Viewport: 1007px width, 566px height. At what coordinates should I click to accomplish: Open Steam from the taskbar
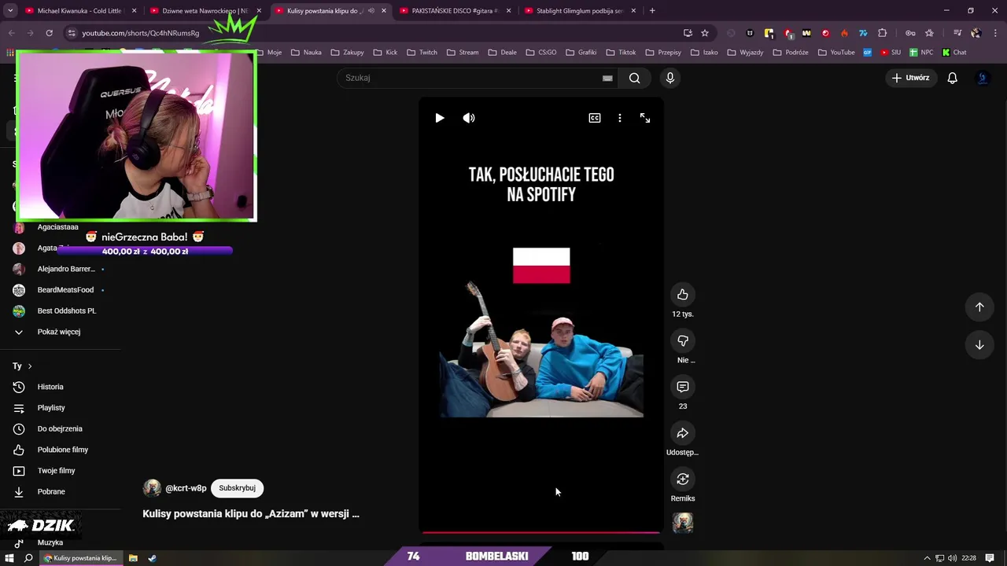point(152,558)
